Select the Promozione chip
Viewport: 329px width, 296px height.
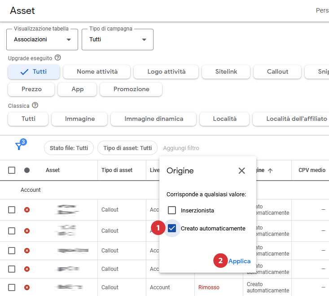click(x=131, y=89)
